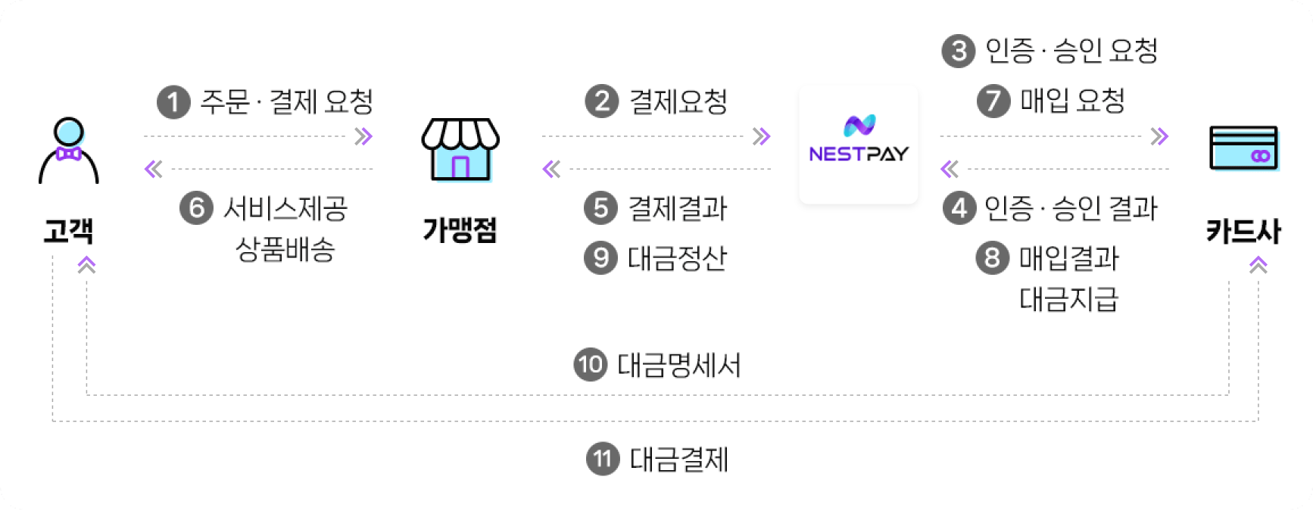Image resolution: width=1313 pixels, height=511 pixels.
Task: Click step 2 number badge
Action: [602, 101]
